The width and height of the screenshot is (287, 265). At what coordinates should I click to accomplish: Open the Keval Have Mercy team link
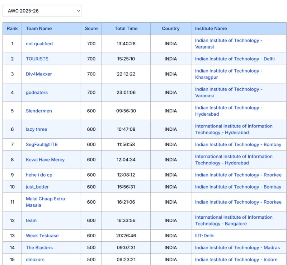click(x=45, y=160)
